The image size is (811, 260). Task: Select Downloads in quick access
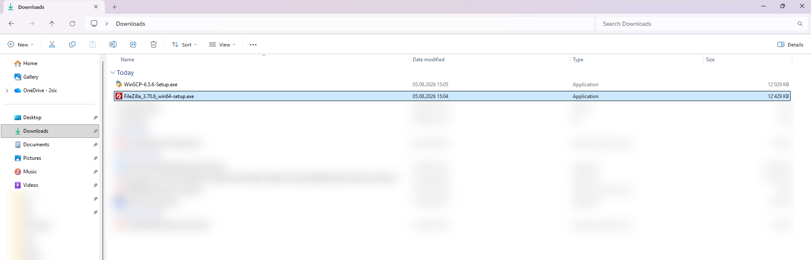coord(50,131)
